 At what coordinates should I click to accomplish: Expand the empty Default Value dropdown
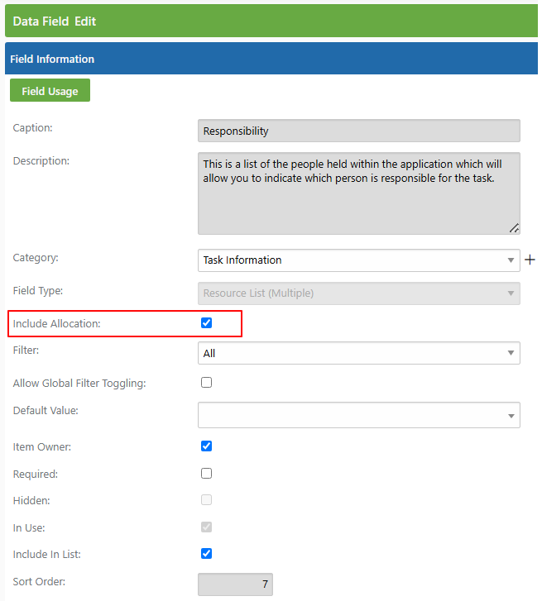click(358, 415)
